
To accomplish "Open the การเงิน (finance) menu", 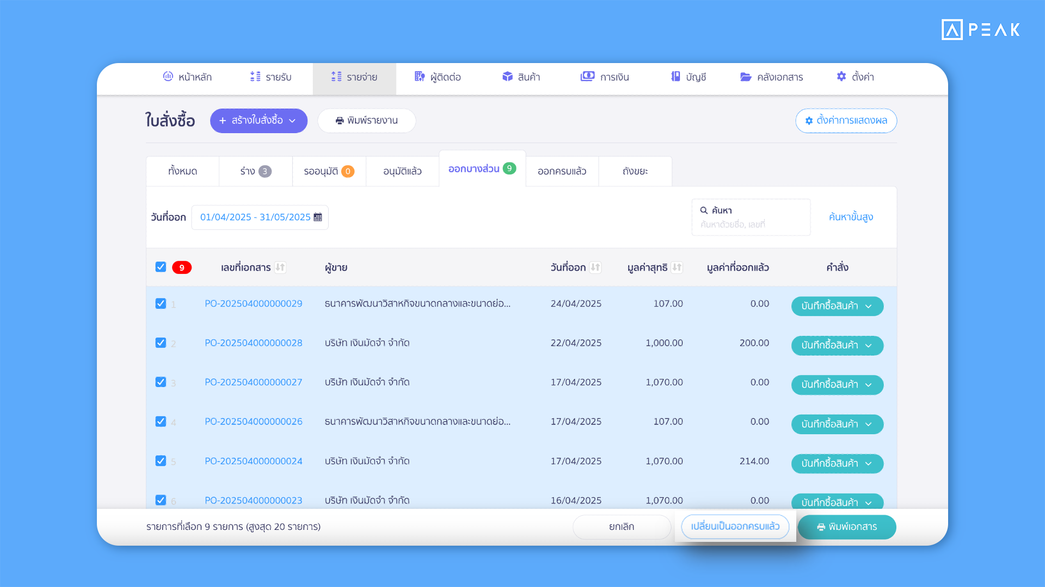I will click(605, 77).
